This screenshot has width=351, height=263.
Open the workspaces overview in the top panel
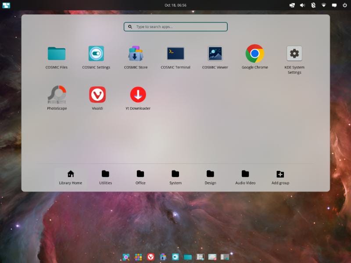pyautogui.click(x=6, y=5)
